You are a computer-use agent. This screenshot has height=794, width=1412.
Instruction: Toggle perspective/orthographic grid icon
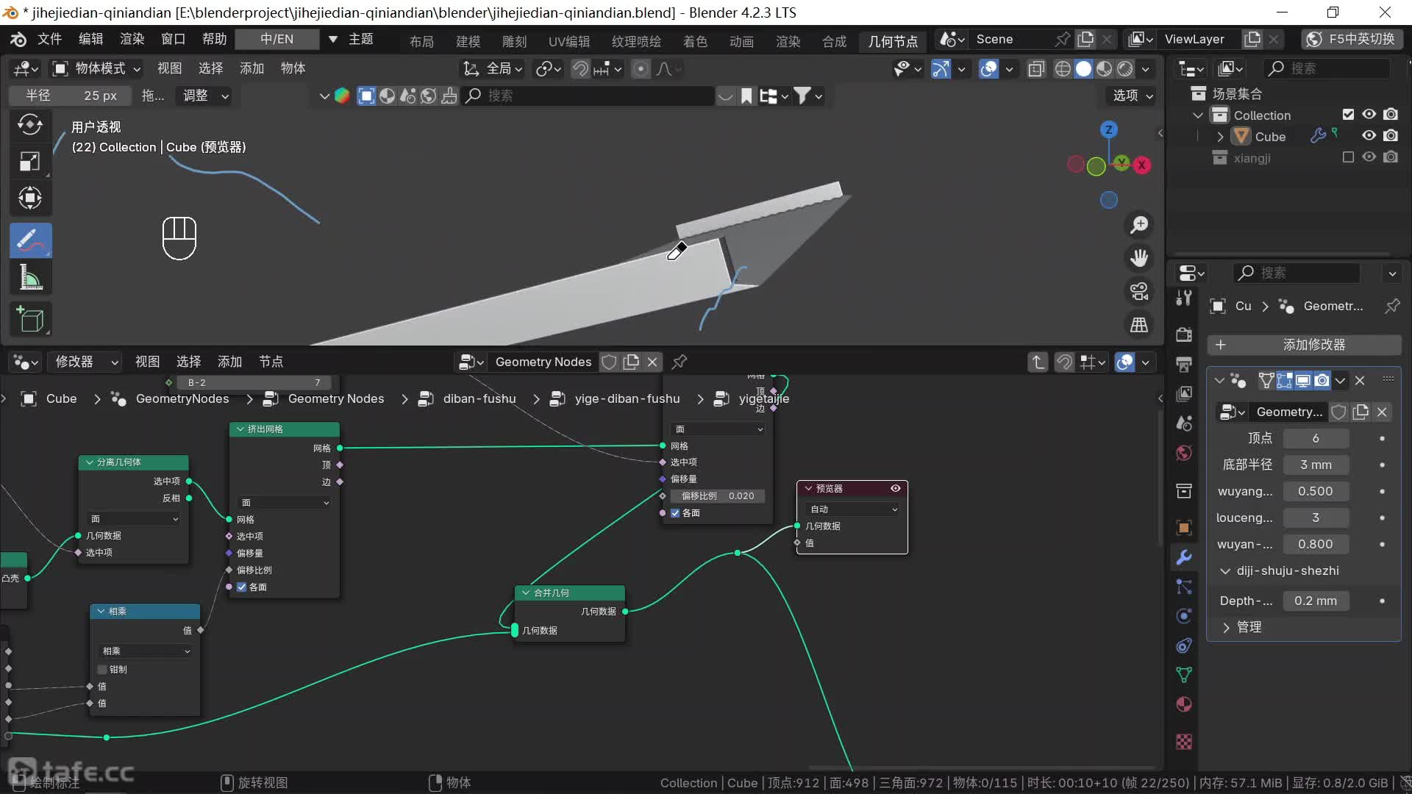tap(1139, 324)
